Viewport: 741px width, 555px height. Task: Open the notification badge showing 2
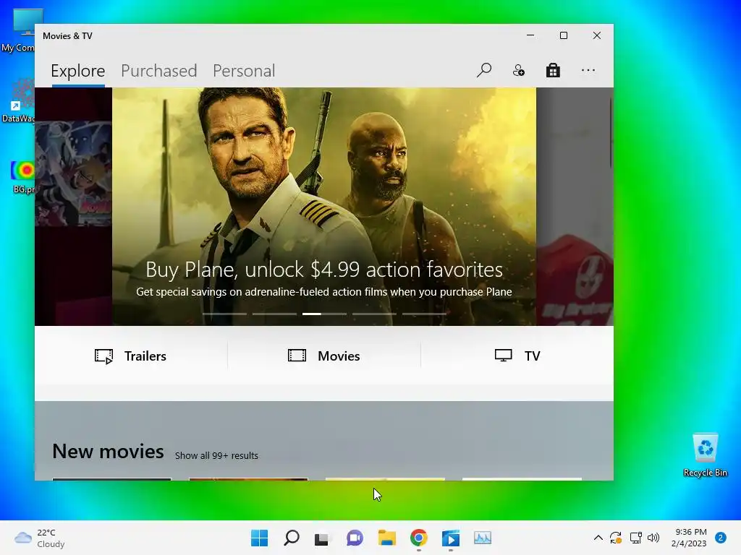(721, 538)
